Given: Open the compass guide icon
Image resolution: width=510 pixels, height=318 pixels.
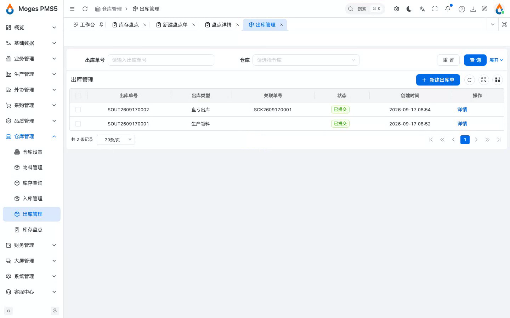Looking at the screenshot, I should point(484,9).
